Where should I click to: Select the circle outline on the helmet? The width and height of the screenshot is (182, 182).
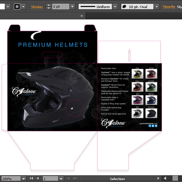[x=74, y=108]
